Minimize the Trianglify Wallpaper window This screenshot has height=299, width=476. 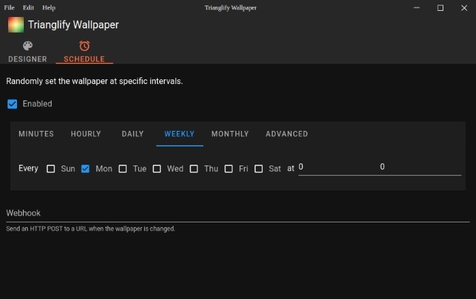pos(416,7)
